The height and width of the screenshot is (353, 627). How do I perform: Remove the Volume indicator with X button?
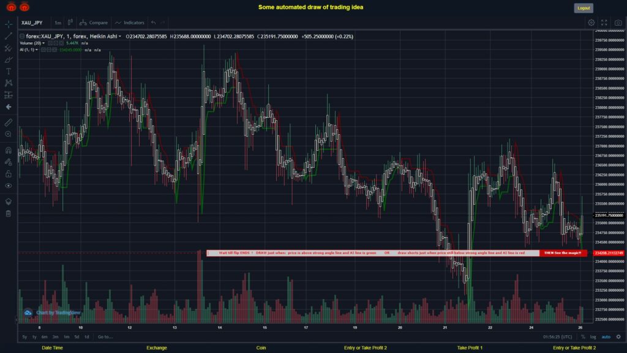pos(61,43)
